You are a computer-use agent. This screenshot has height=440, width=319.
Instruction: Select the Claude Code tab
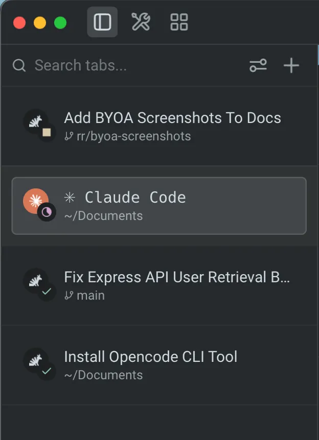[159, 206]
